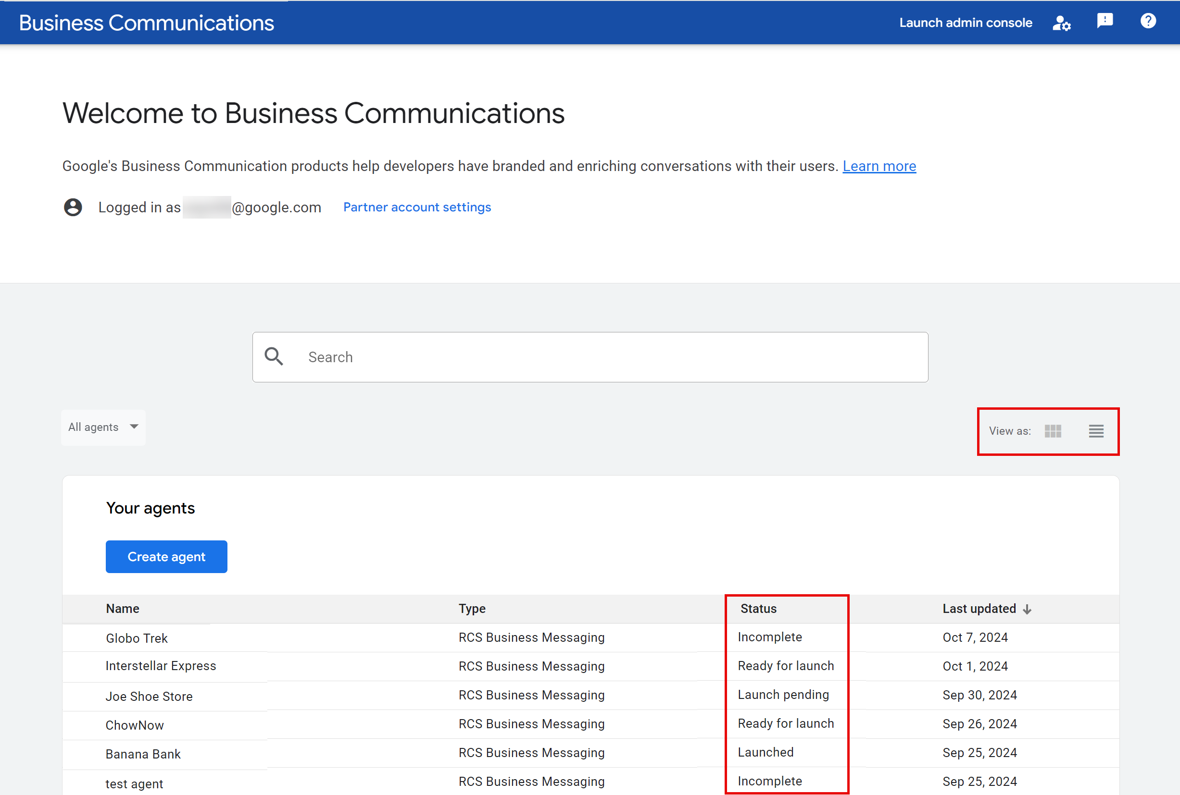This screenshot has height=795, width=1180.
Task: Click Partner account settings link
Action: pos(417,207)
